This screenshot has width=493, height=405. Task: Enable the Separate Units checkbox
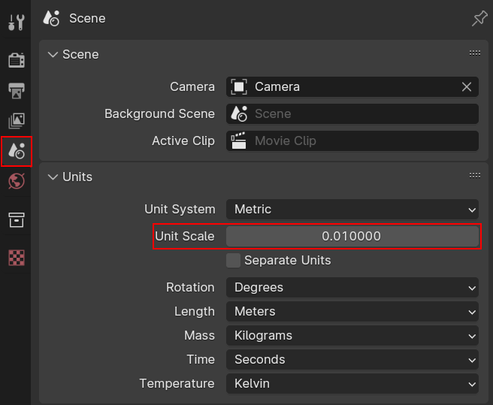[x=233, y=261]
